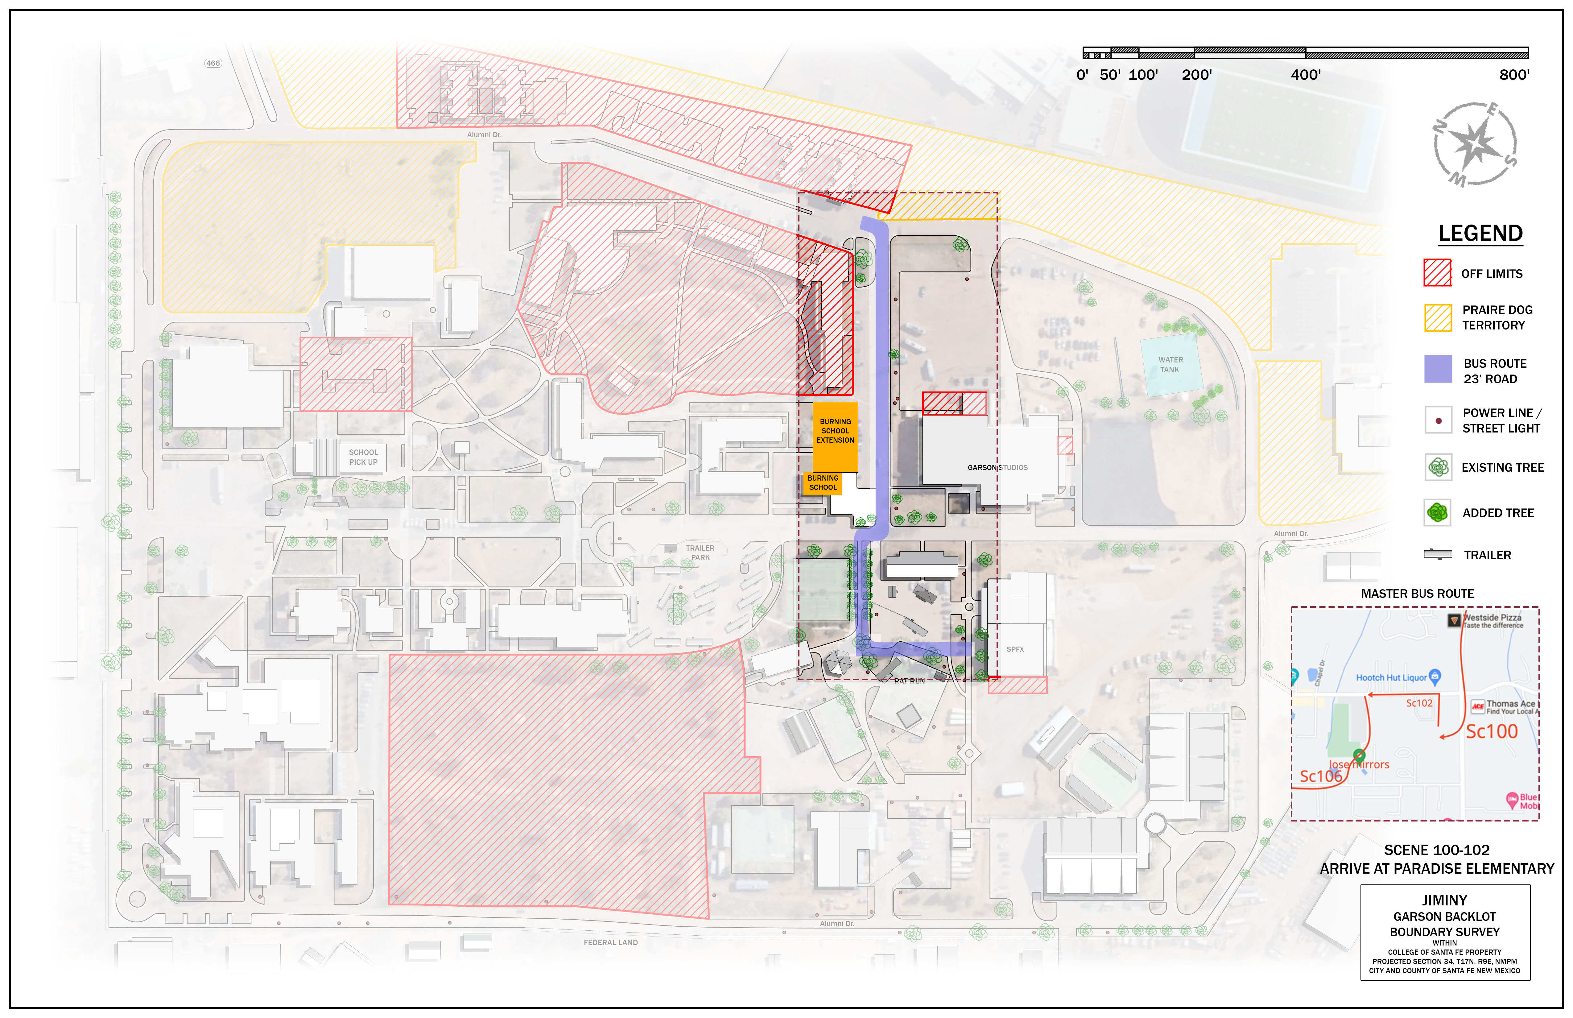Click the Hootch Hut Liquor pin icon
The height and width of the screenshot is (1018, 1573).
(1435, 676)
